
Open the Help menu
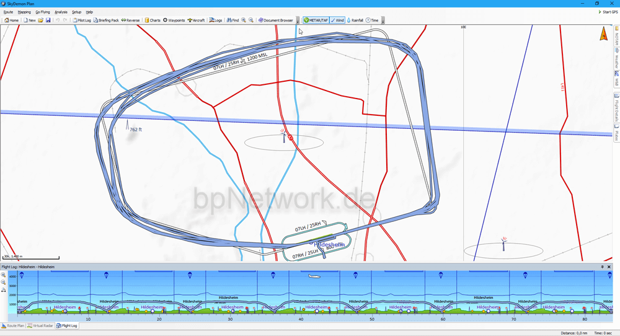point(89,12)
